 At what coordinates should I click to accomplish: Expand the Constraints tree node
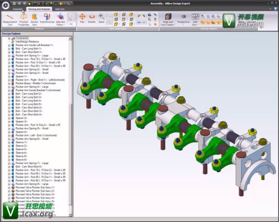coord(9,38)
